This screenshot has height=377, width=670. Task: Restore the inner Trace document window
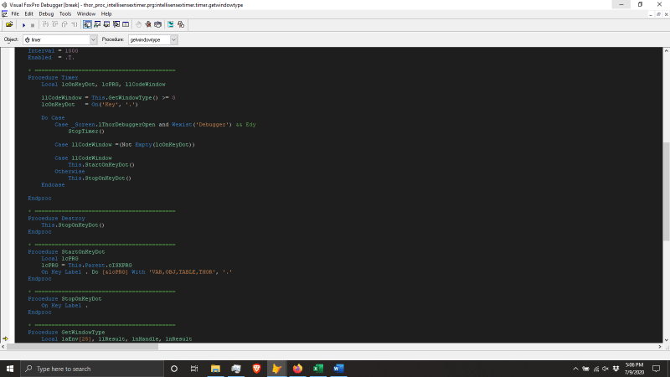click(658, 14)
